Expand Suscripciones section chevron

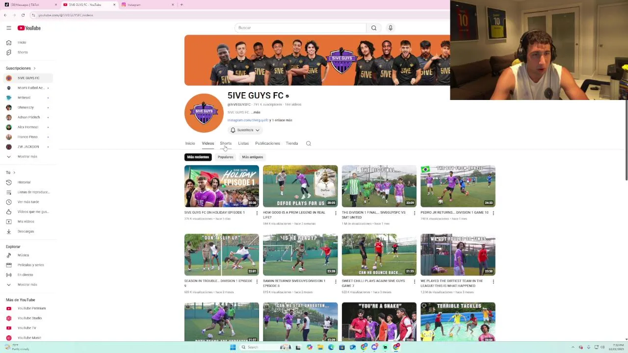coord(34,68)
